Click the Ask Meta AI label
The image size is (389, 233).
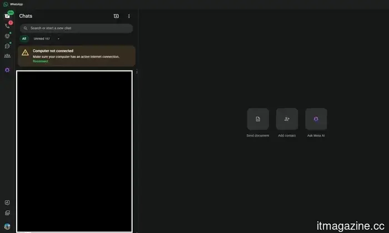pyautogui.click(x=316, y=135)
